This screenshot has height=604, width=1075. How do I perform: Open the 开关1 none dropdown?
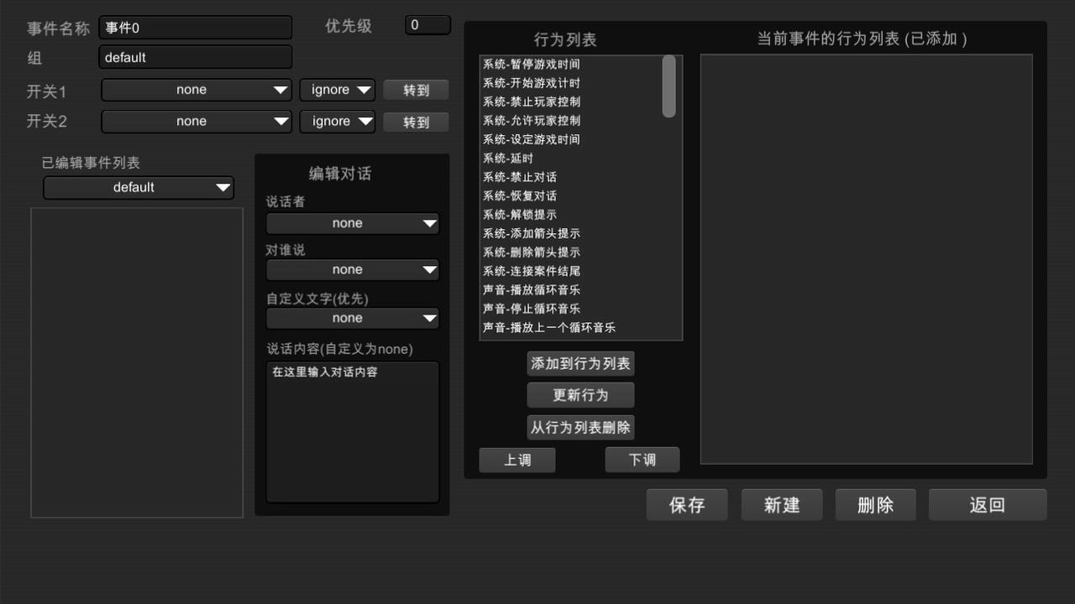(x=197, y=90)
